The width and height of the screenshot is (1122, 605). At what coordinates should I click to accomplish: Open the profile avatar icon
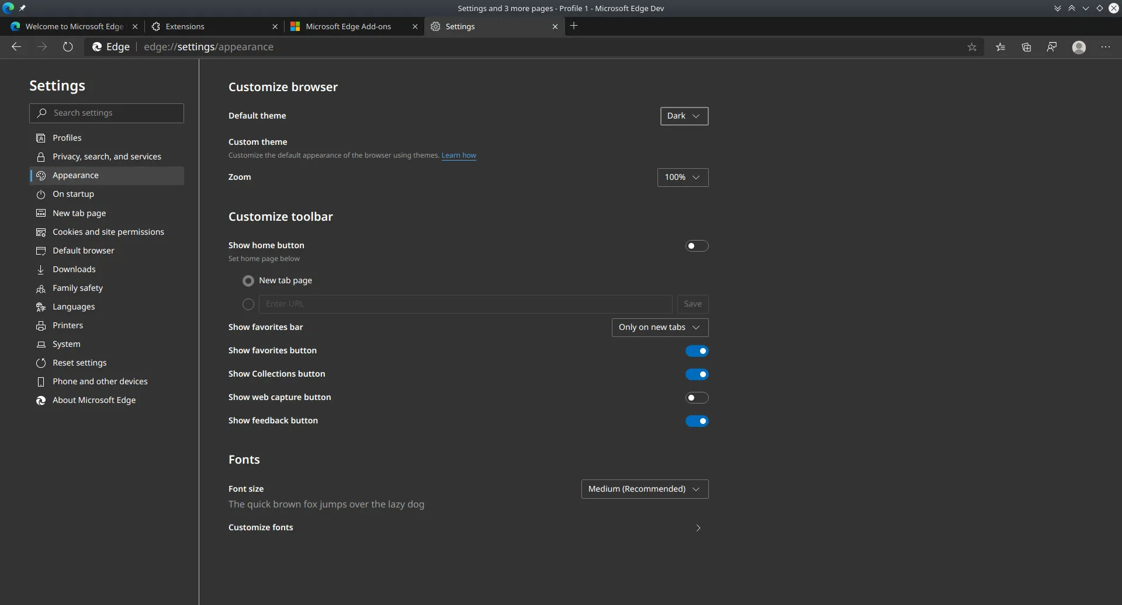[1079, 47]
